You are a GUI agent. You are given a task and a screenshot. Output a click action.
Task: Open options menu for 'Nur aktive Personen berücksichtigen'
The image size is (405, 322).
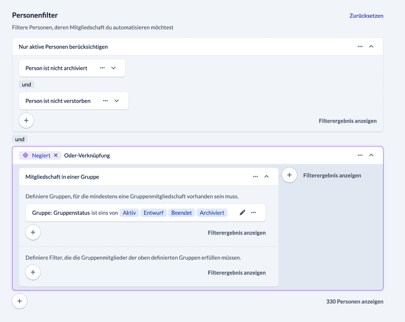pyautogui.click(x=360, y=46)
